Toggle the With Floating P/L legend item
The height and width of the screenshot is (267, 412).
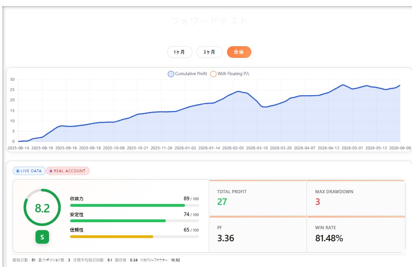(x=230, y=74)
